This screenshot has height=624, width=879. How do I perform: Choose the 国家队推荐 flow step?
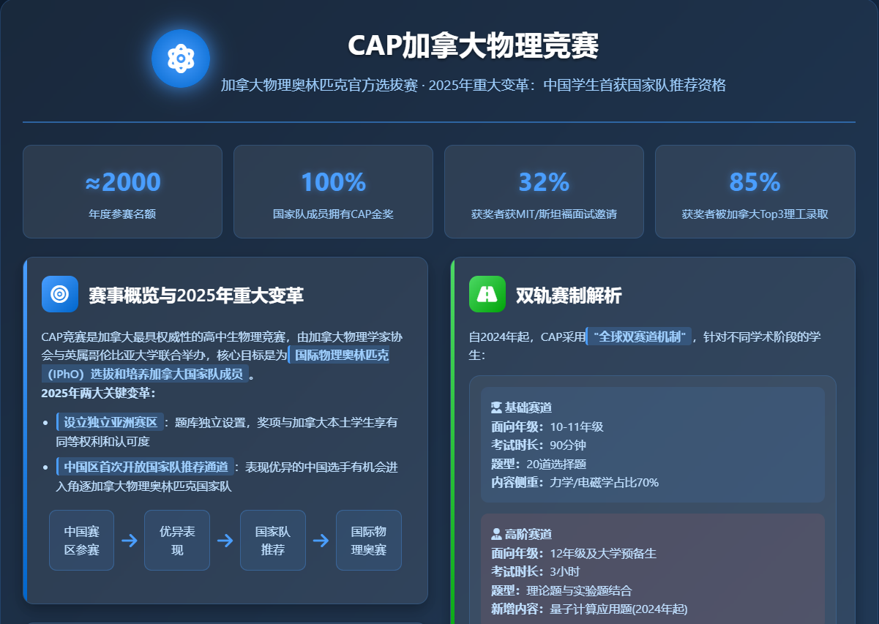273,541
